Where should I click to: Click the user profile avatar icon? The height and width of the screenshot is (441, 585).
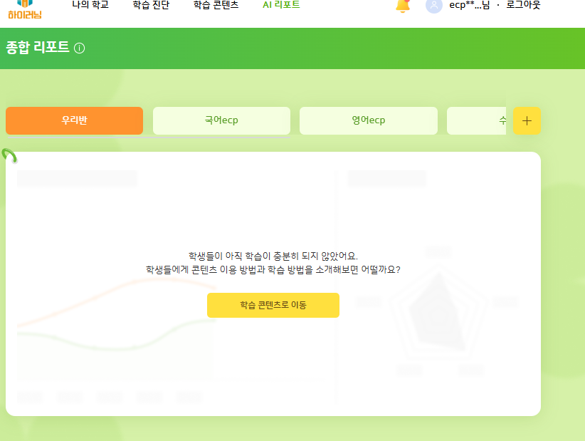pyautogui.click(x=433, y=6)
